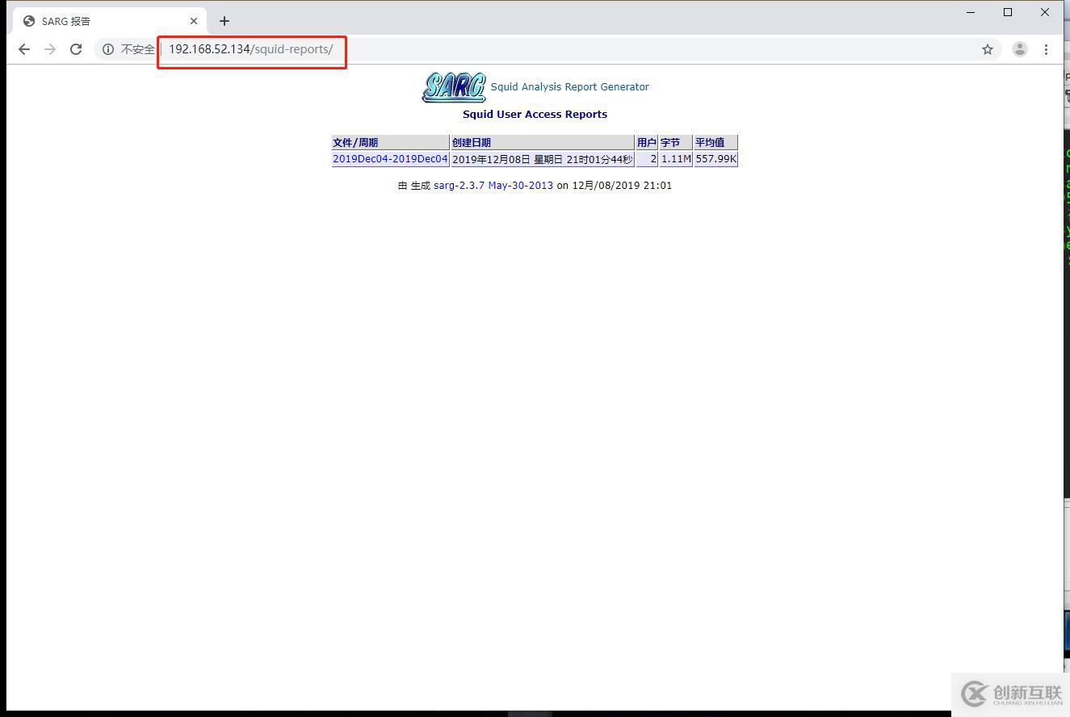Bookmark the page with the star icon

987,49
